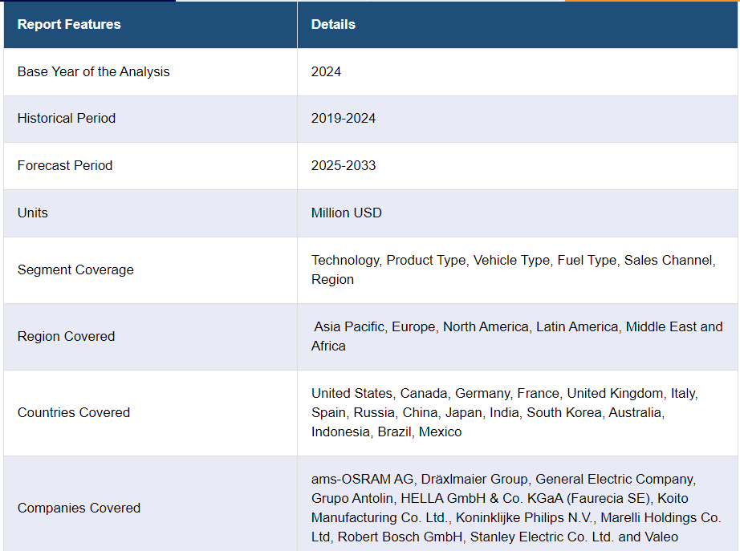
Task: Select the 'United States, Canada' country list
Action: coord(505,413)
